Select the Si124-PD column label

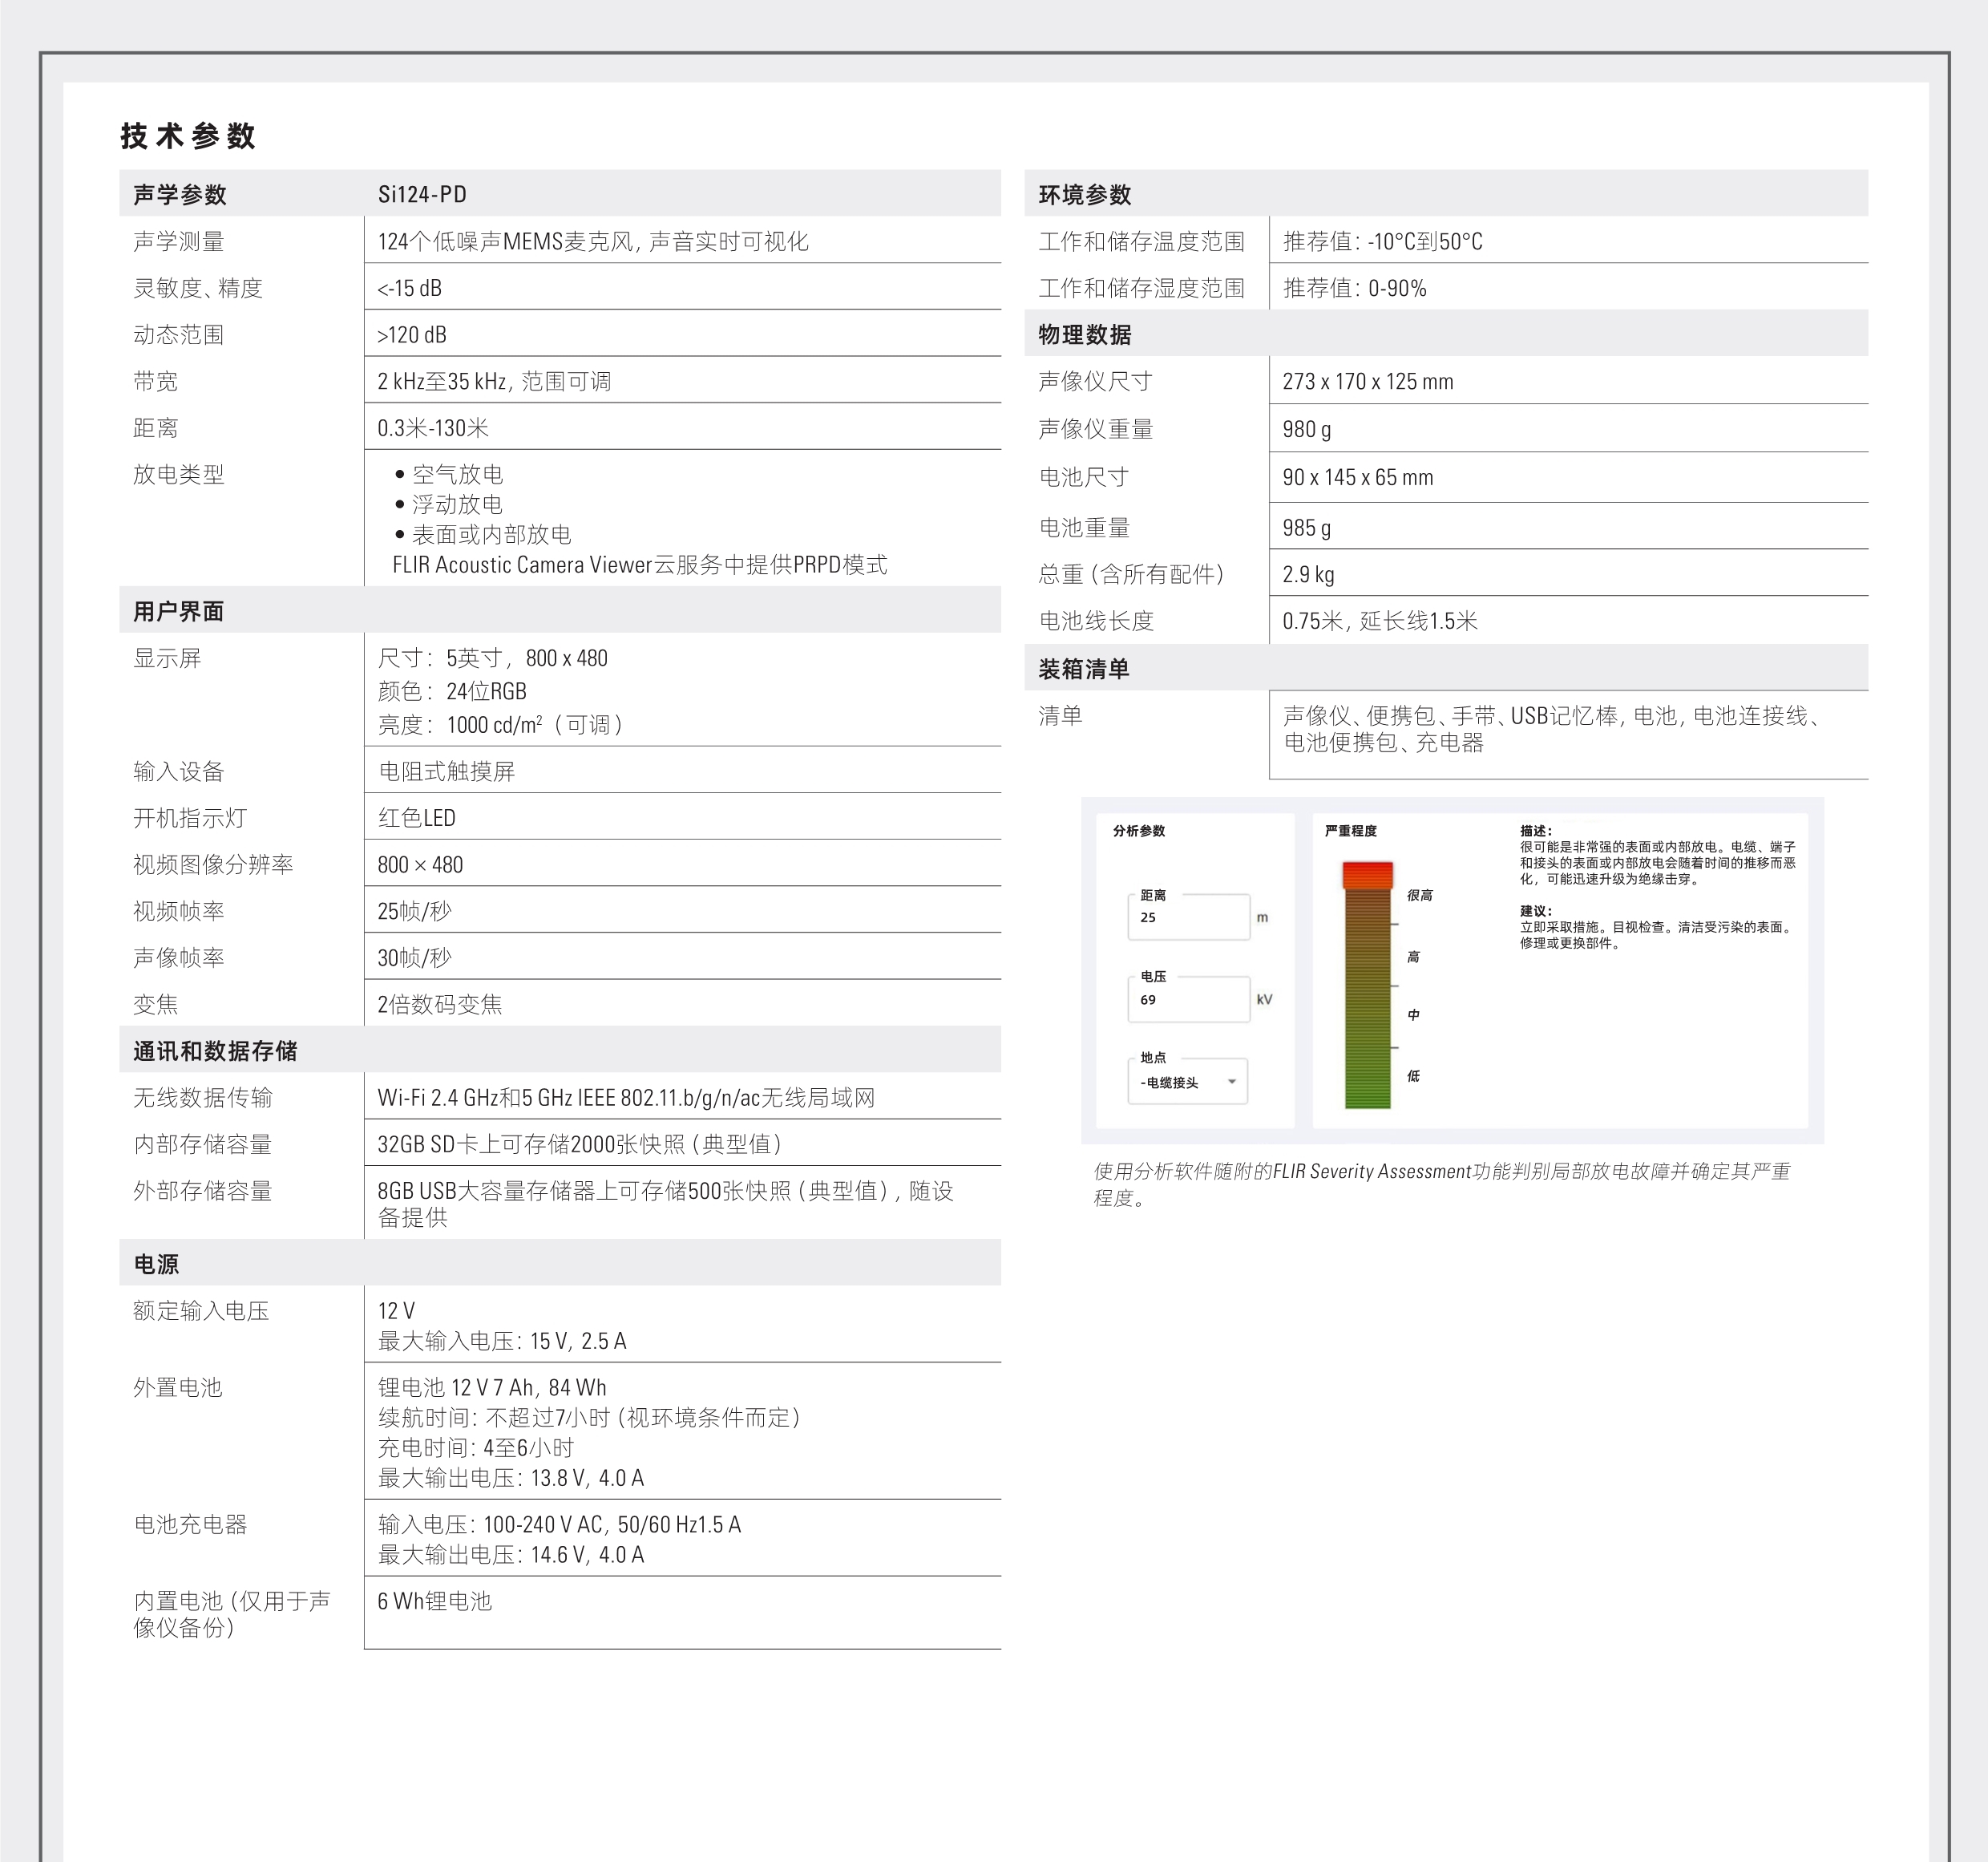click(x=423, y=195)
